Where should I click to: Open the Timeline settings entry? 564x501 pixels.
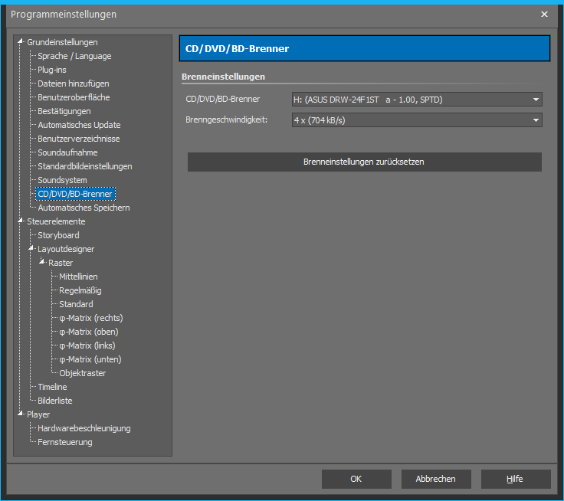pyautogui.click(x=52, y=387)
